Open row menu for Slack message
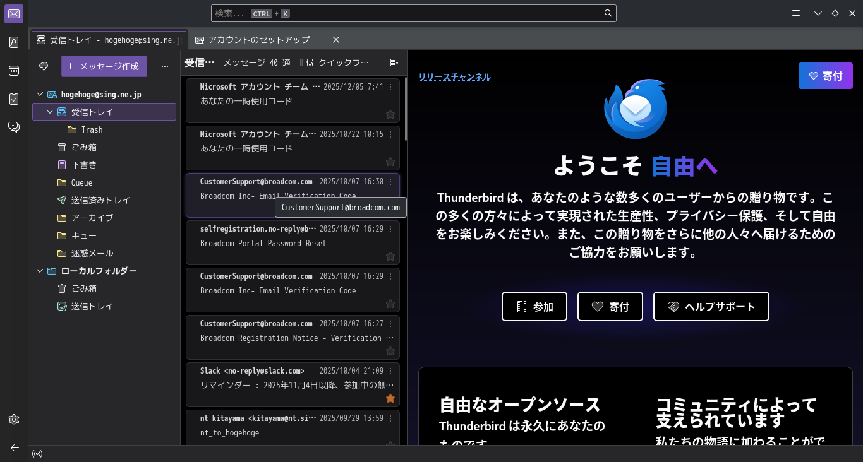 (x=390, y=370)
